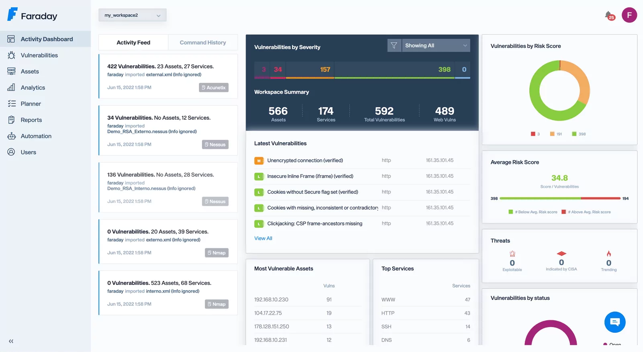The image size is (643, 352).
Task: Select the Activity Feed tab
Action: click(133, 43)
